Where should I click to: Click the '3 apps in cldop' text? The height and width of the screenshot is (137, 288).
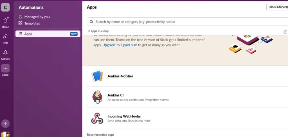click(x=98, y=31)
